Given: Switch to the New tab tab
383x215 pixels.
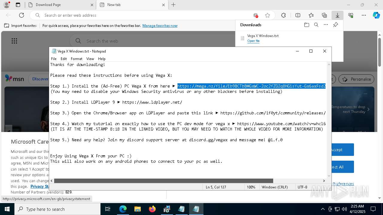Looking at the screenshot, I should point(132,5).
